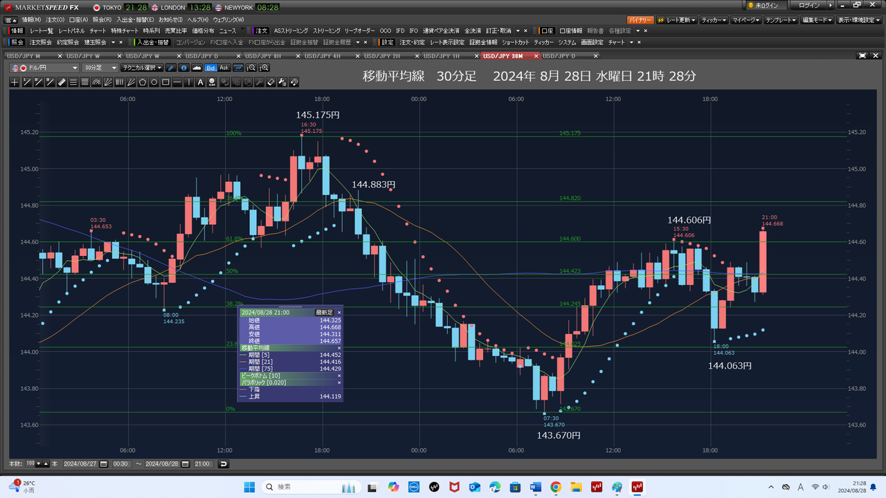
Task: Expand the 30分足 timeframe dropdown
Action: click(x=100, y=68)
